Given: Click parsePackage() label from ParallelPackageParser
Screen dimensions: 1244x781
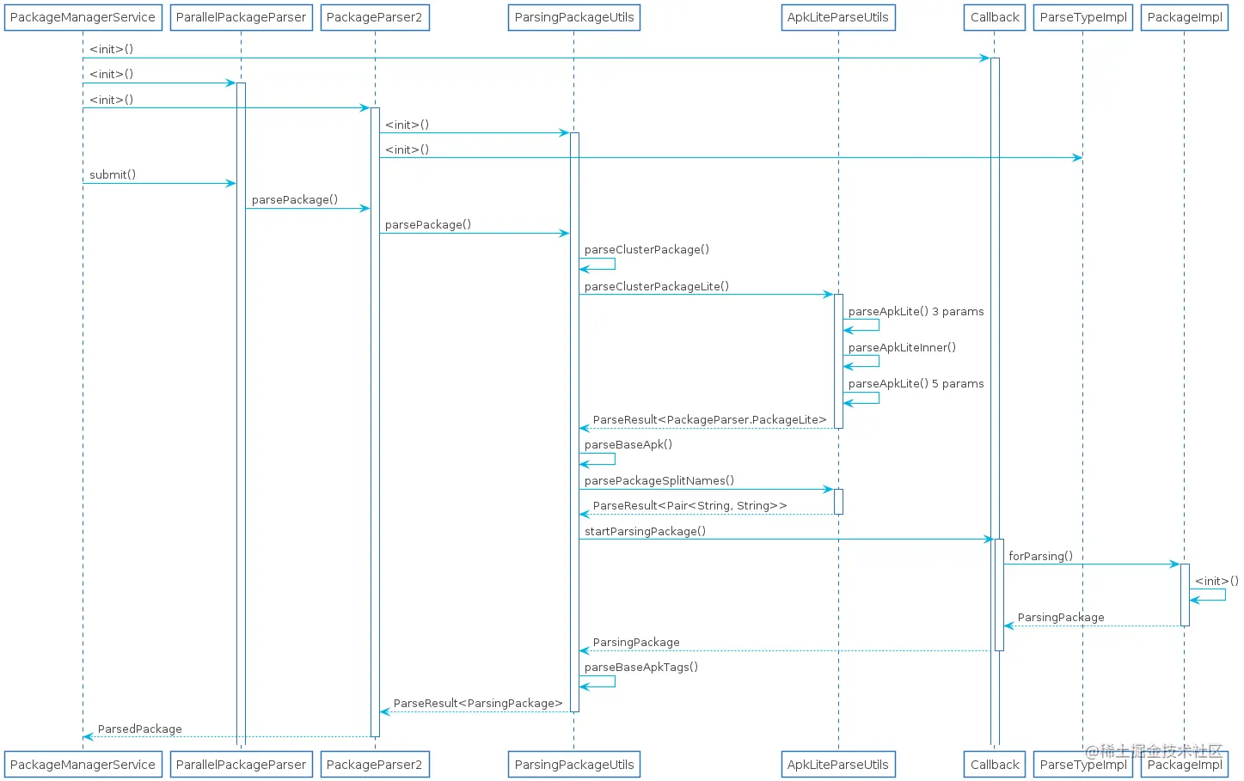Looking at the screenshot, I should point(295,199).
